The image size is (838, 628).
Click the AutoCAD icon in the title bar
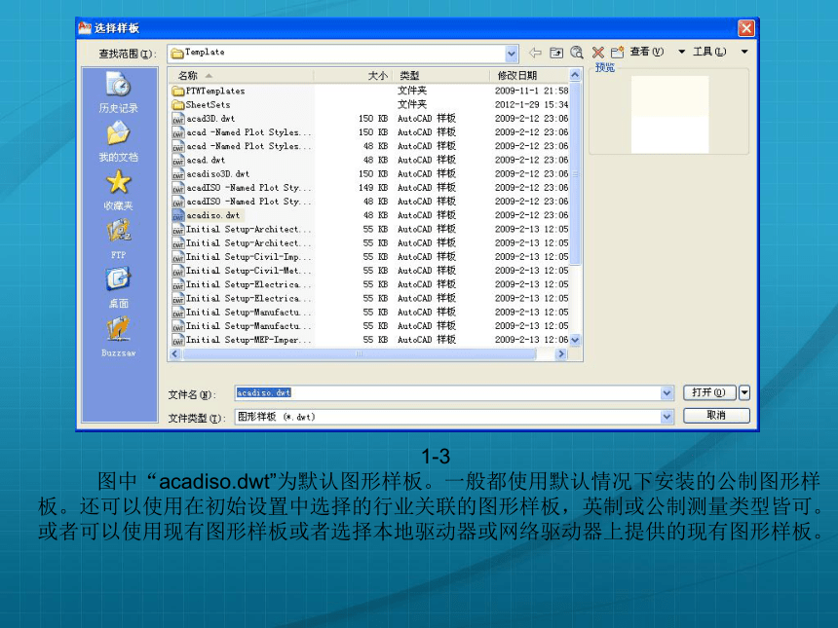click(x=85, y=27)
